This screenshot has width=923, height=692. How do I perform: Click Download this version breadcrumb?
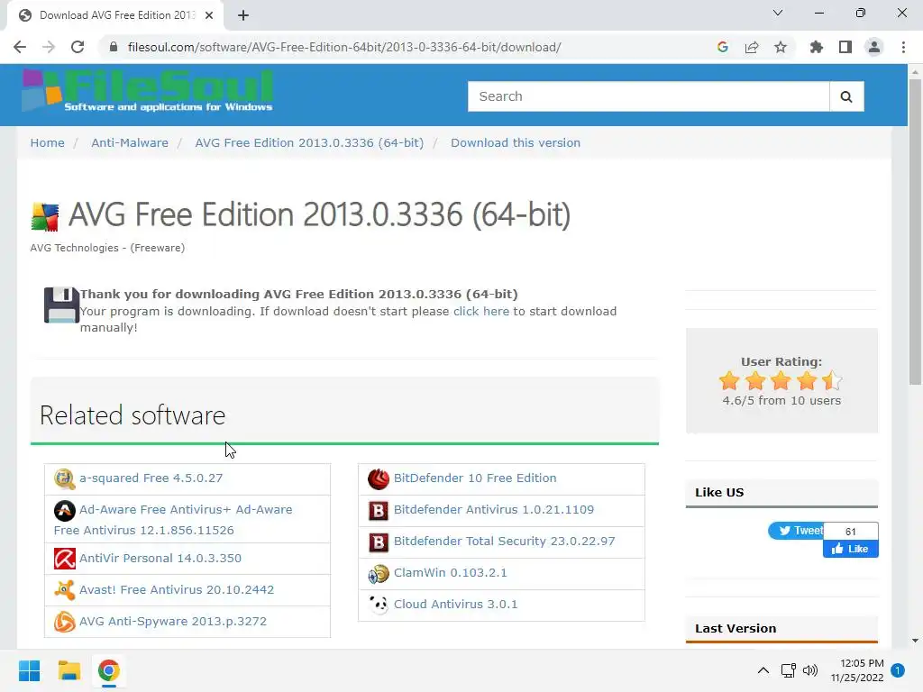516,143
